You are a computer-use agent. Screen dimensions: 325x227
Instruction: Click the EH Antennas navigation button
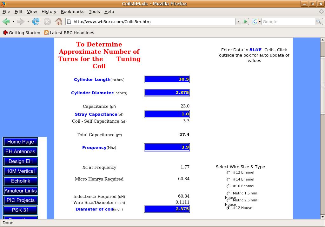(21, 151)
